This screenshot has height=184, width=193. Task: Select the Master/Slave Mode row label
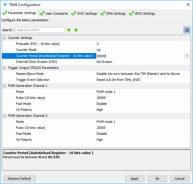tap(30, 74)
